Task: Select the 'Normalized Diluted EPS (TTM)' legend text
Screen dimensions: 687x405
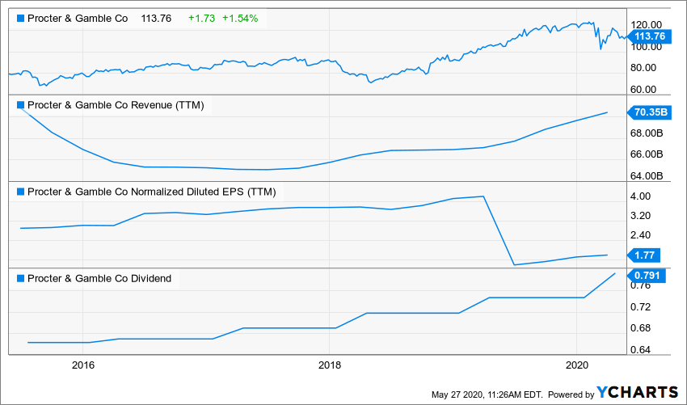Action: (x=204, y=192)
